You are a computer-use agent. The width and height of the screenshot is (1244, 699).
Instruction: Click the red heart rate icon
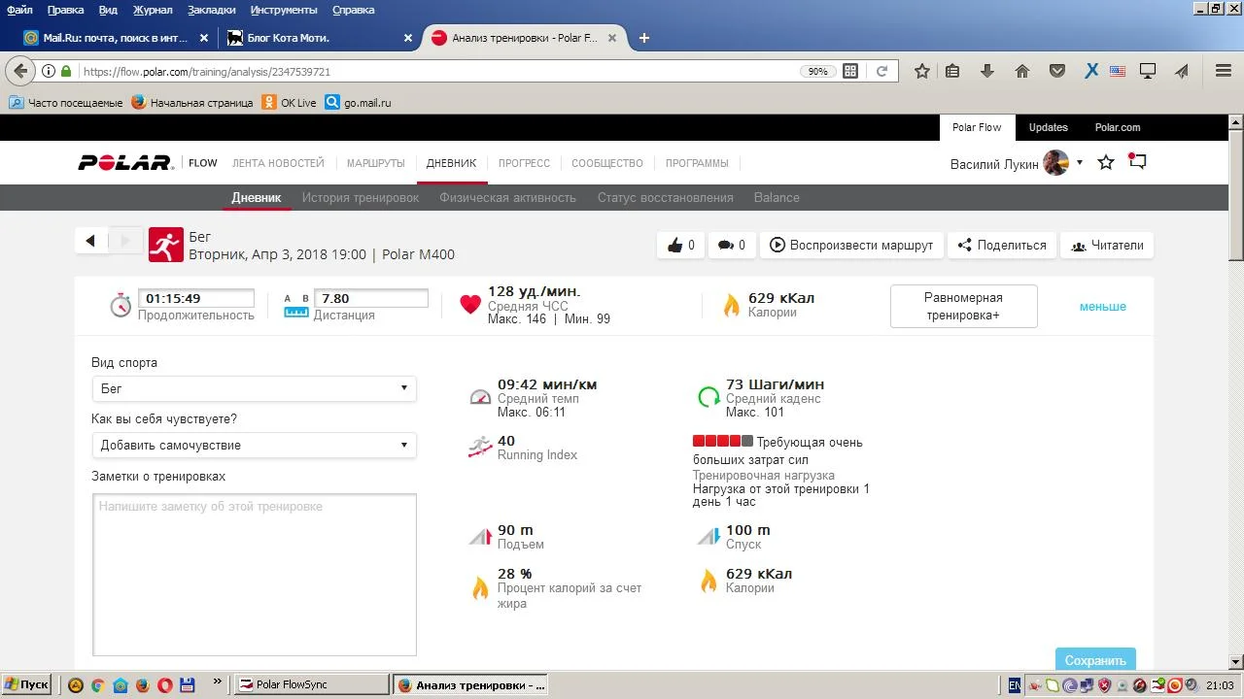click(x=470, y=305)
